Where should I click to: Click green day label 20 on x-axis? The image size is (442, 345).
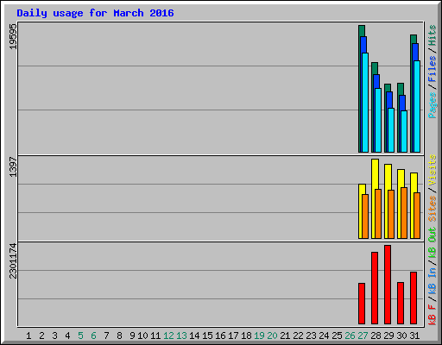(x=272, y=336)
